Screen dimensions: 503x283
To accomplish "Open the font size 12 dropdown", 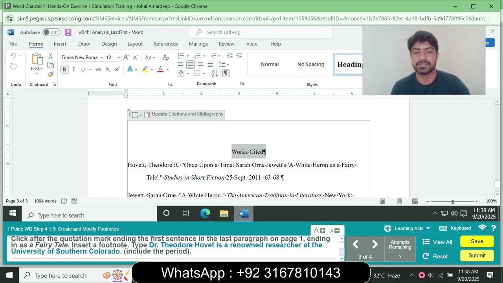I will tap(118, 57).
